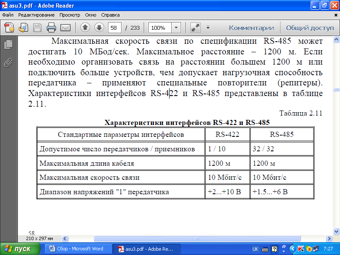Click vertical scrollbar up arrow

click(336, 39)
